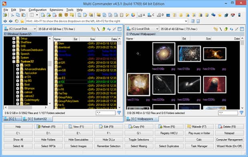Click the favorites star beside the command line
This screenshot has height=157, width=248.
[x=22, y=21]
